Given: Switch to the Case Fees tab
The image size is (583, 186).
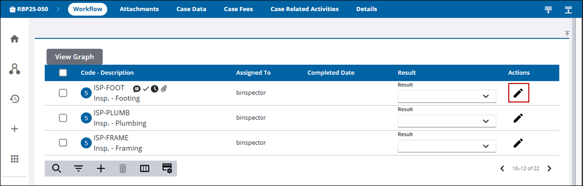Looking at the screenshot, I should 238,9.
